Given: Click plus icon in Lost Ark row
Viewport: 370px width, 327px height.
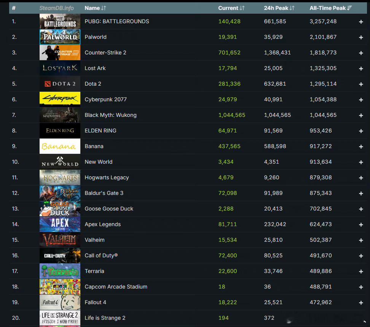Looking at the screenshot, I should [x=361, y=69].
